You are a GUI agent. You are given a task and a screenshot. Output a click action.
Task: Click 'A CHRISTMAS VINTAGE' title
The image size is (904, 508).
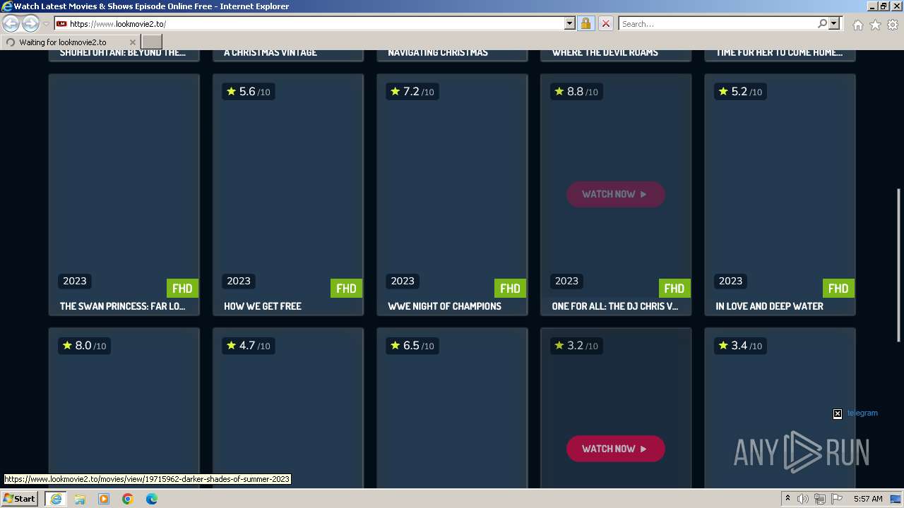pyautogui.click(x=270, y=52)
